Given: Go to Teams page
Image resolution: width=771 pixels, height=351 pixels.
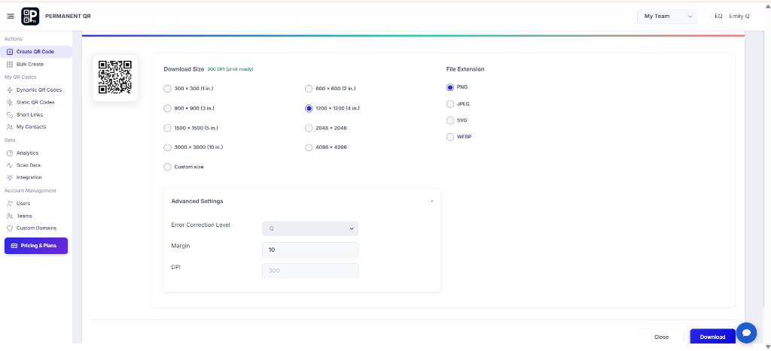Looking at the screenshot, I should click(x=24, y=216).
